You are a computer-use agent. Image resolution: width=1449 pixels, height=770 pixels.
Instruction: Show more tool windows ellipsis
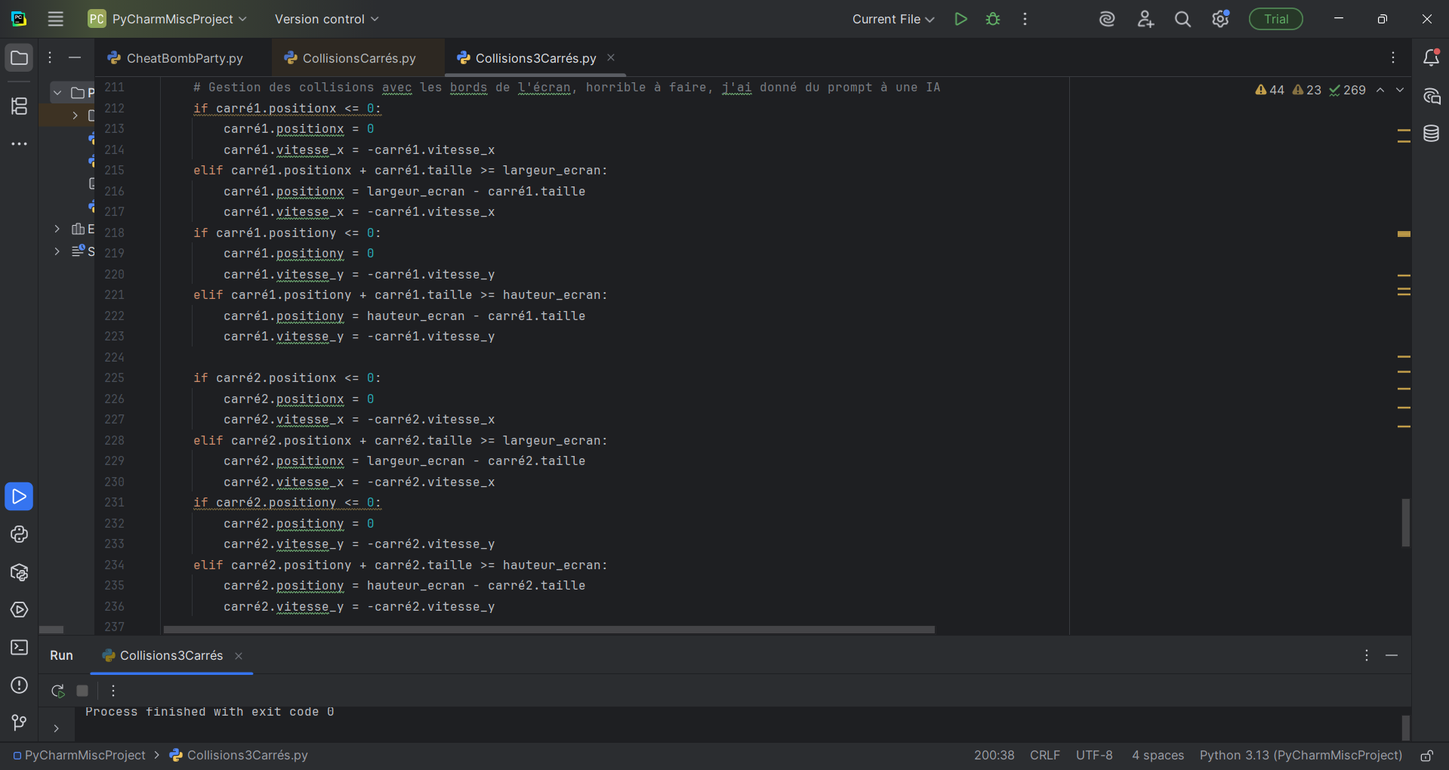point(19,143)
